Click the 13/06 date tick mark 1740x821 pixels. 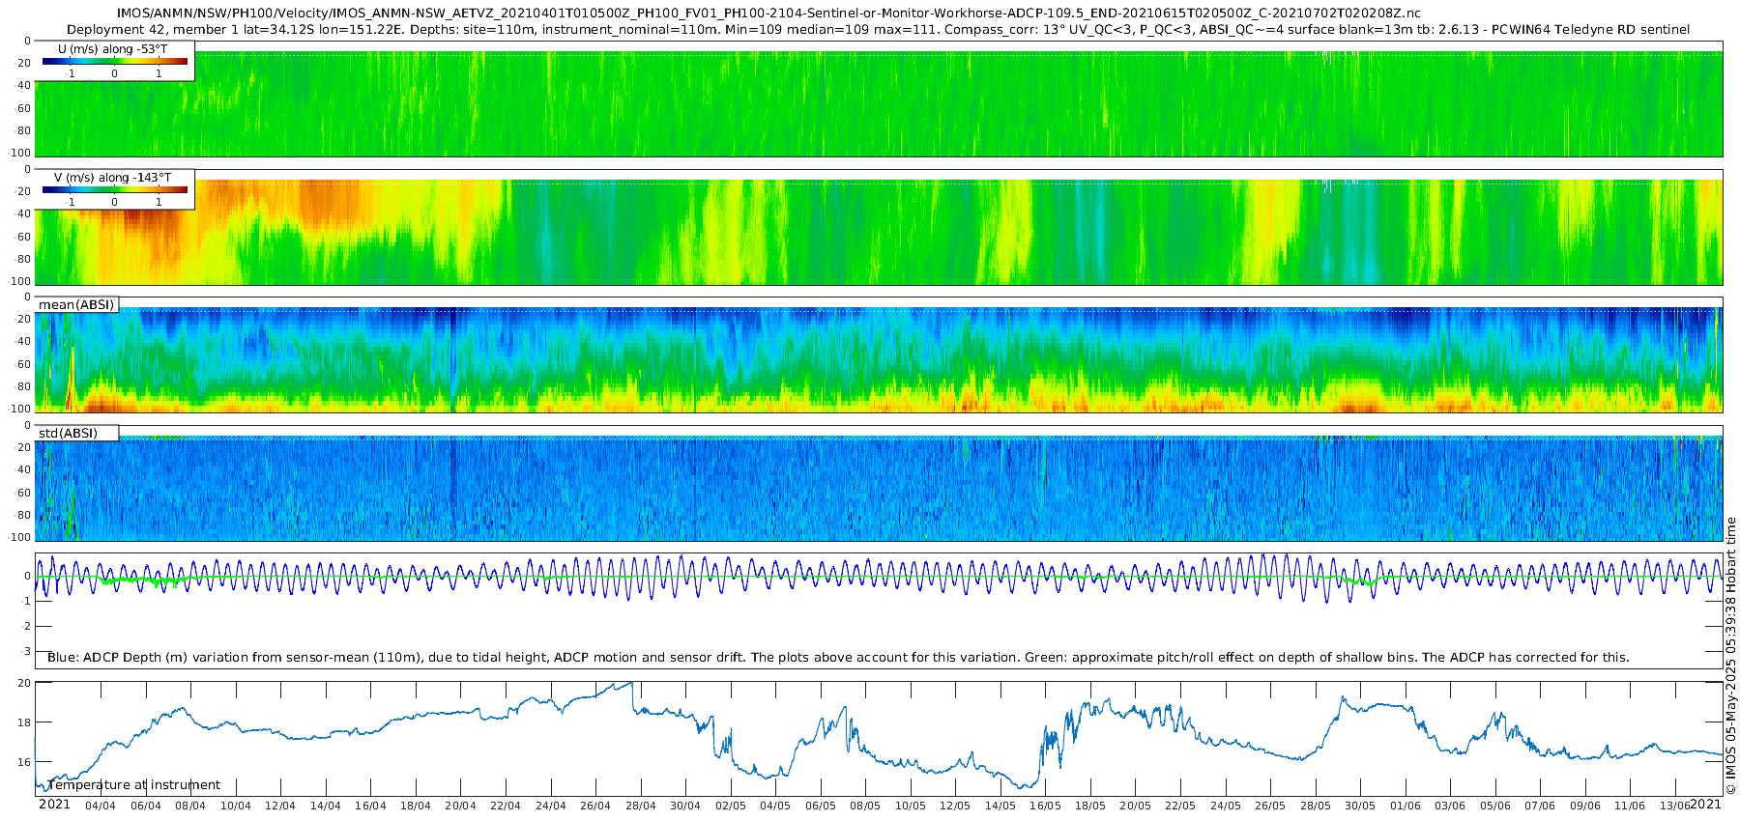coord(1674,806)
